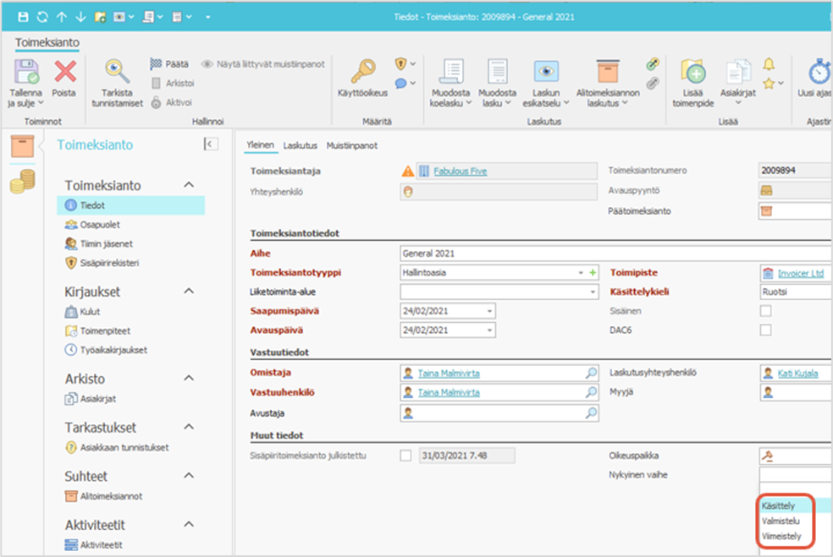Click the Tallenna ja sulje save icon

27,73
